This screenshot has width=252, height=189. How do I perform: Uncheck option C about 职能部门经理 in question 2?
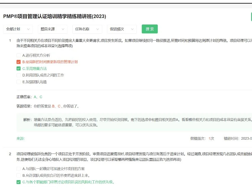pos(18,182)
